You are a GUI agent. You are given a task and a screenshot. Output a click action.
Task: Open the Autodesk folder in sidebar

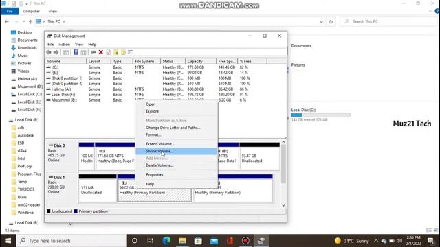25,136
